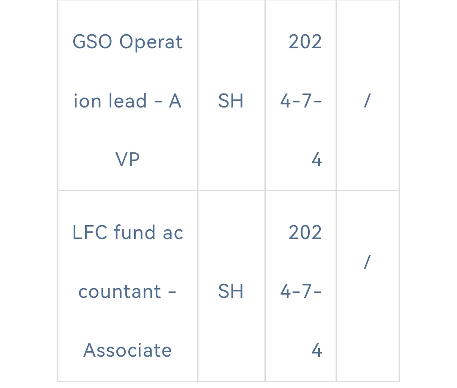This screenshot has height=388, width=457.
Task: Click SH location in GSO Operation row
Action: tap(231, 101)
